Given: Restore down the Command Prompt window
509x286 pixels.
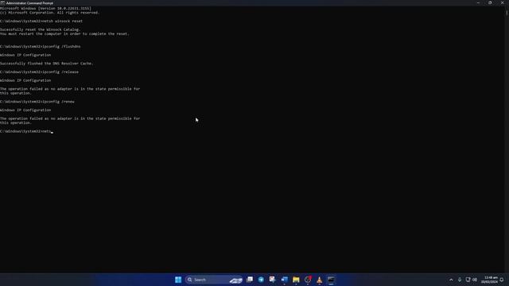Looking at the screenshot, I should (490, 2).
